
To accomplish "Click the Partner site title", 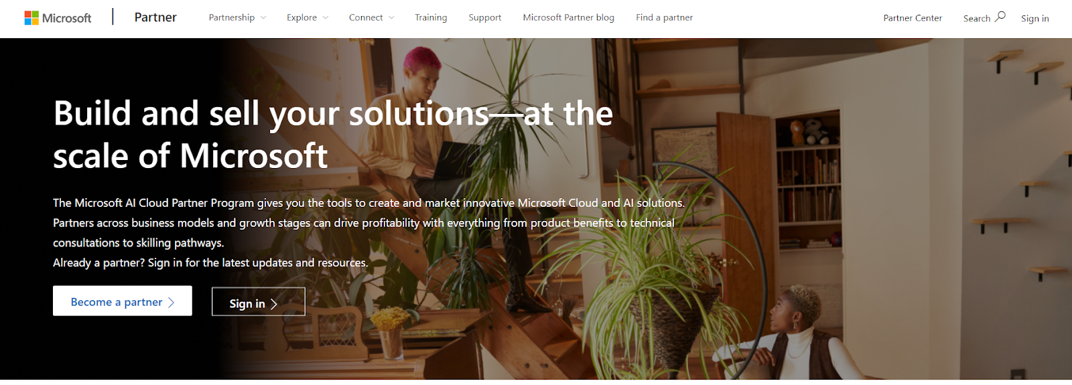I will (x=155, y=17).
